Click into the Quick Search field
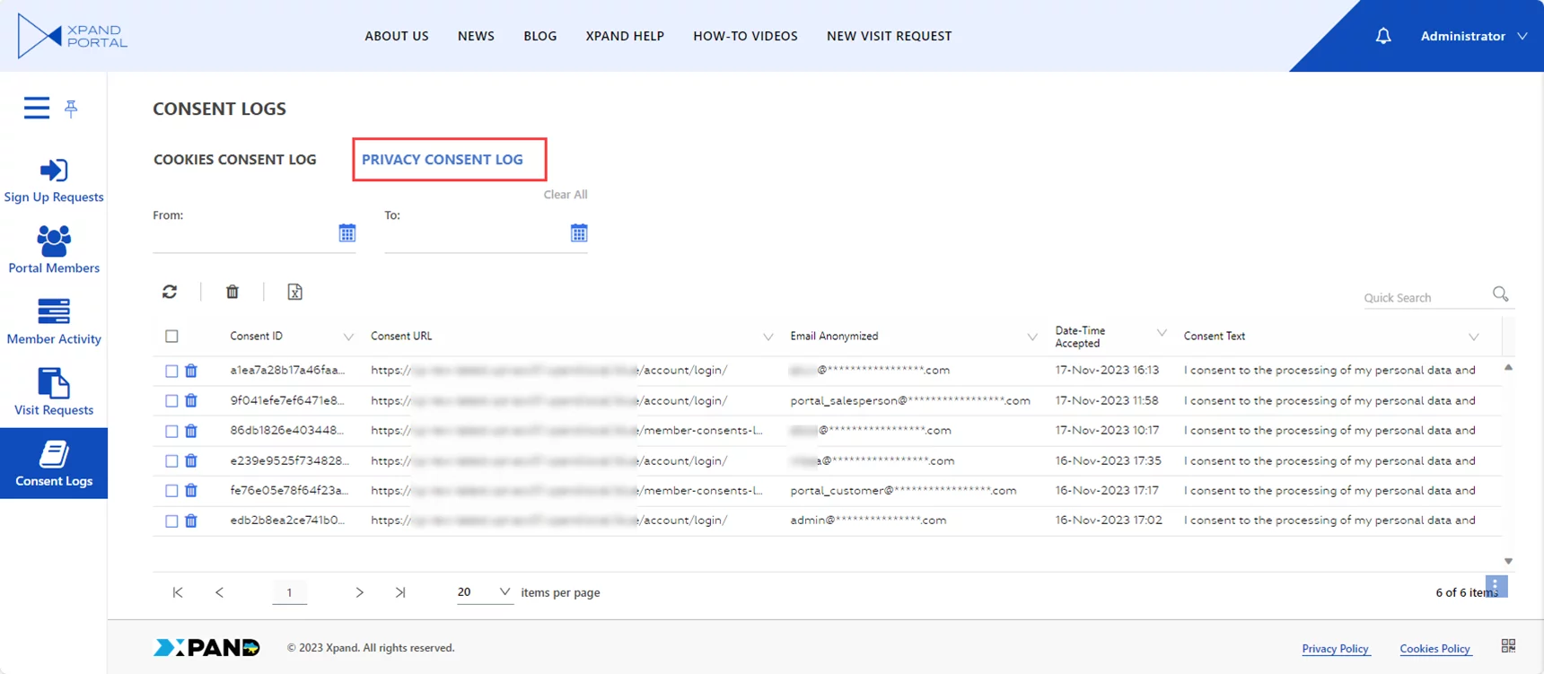The width and height of the screenshot is (1544, 674). tap(1425, 297)
